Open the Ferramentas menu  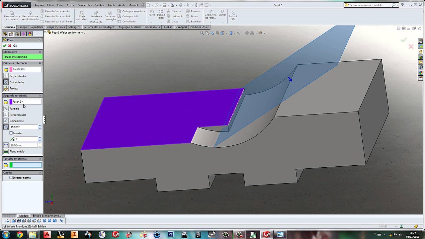[x=85, y=5]
